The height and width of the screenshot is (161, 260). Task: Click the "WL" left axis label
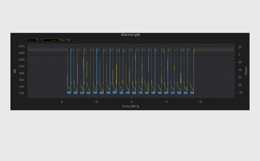(15, 71)
